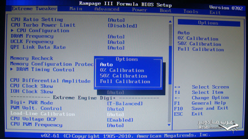
Task: Select the CPU Voltage OCP label
Action: click(33, 119)
